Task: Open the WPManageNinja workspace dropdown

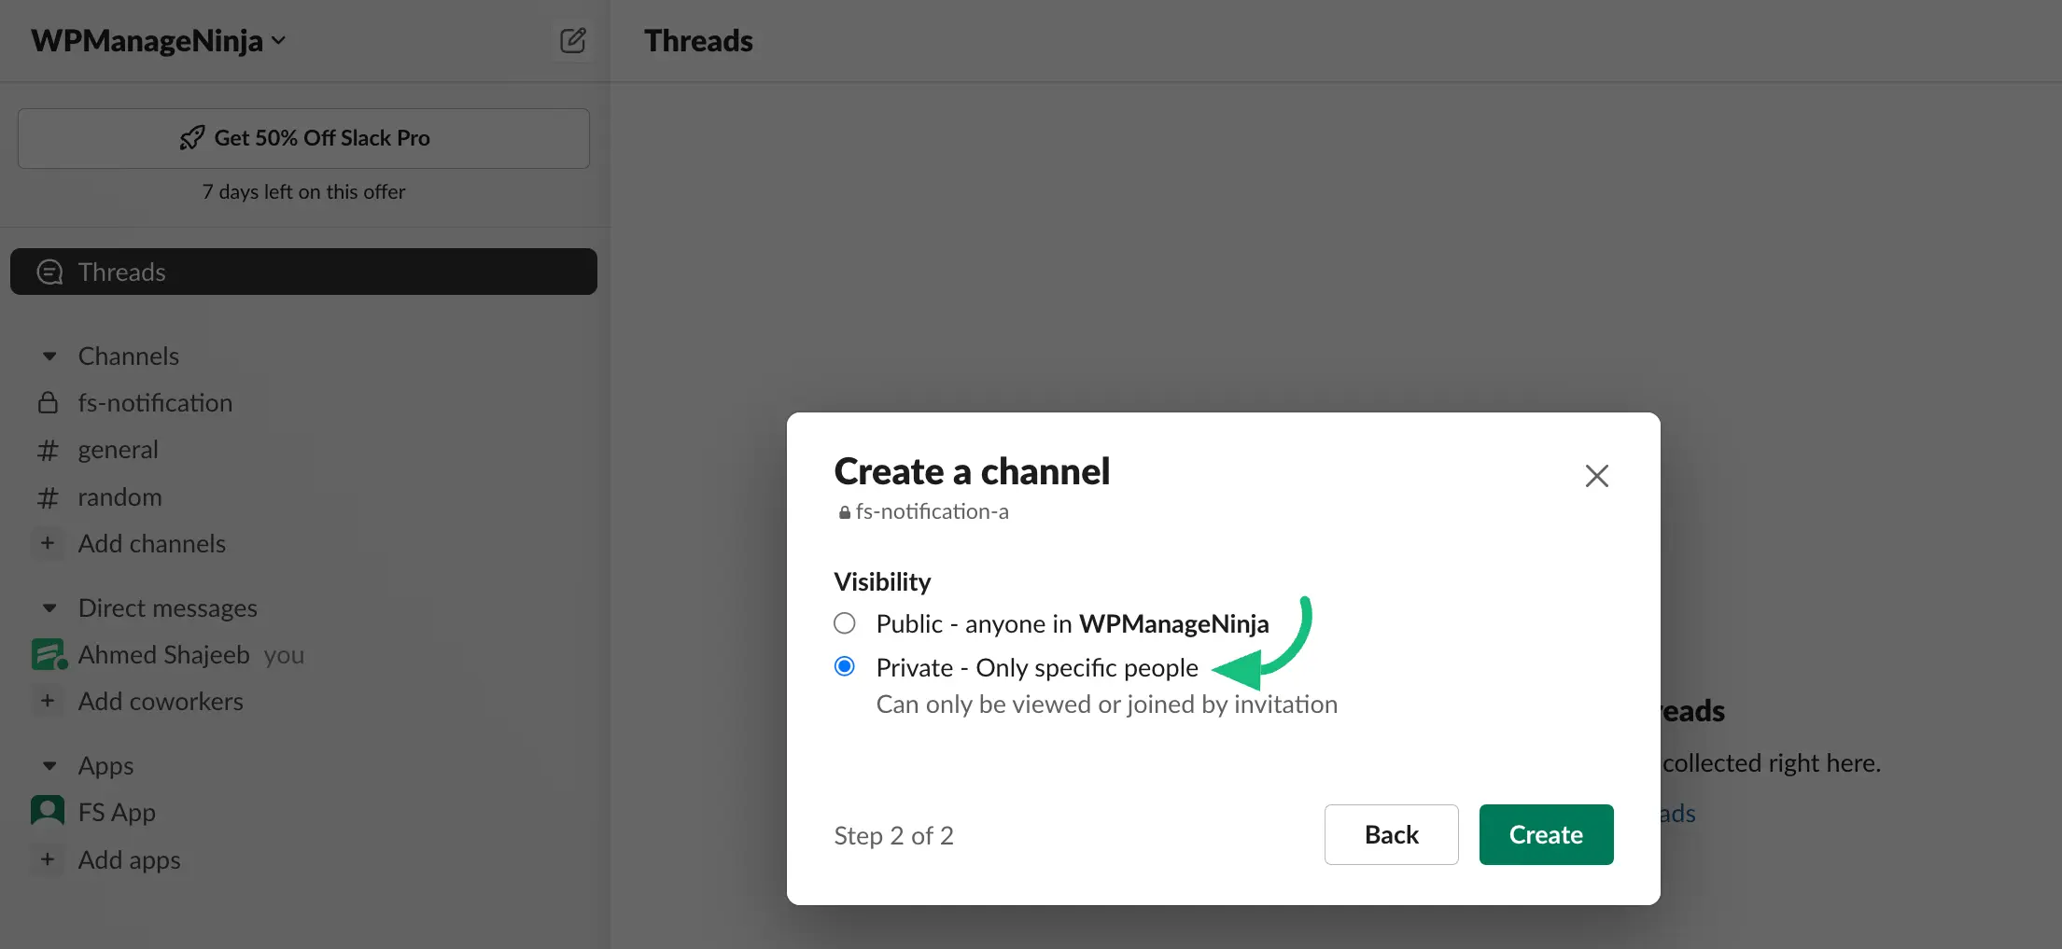Action: click(x=159, y=41)
